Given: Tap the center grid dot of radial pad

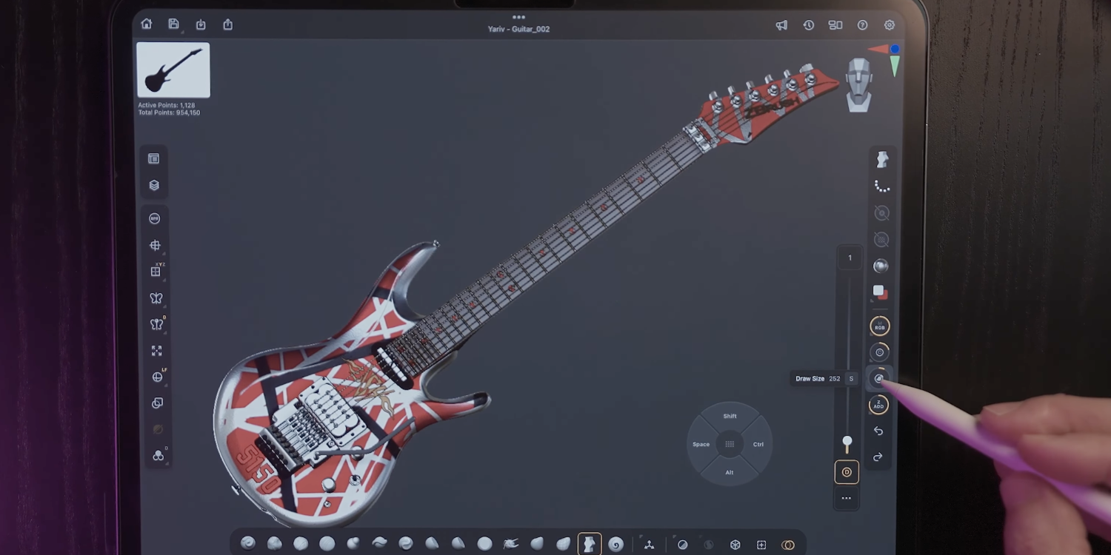Looking at the screenshot, I should point(730,445).
